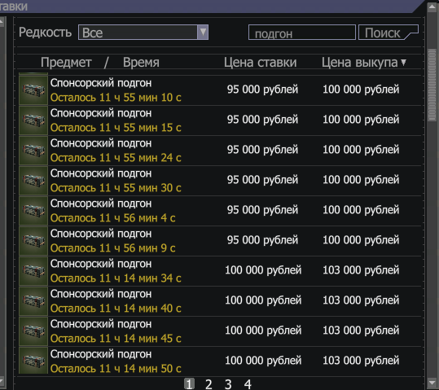
Task: Click the Поиск search button
Action: coord(389,33)
